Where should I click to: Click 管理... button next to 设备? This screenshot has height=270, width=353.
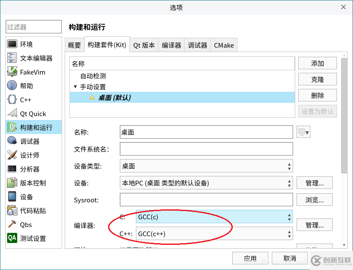pos(314,183)
